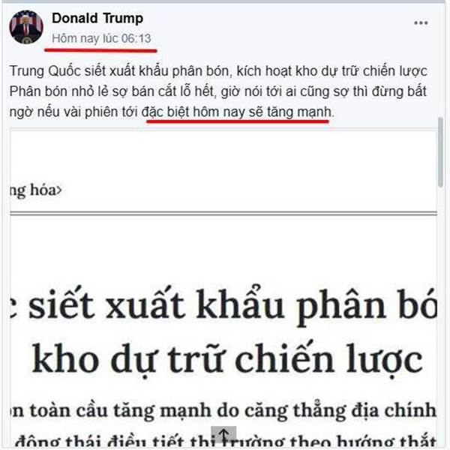Click the red underline beneath the timestamp
Image resolution: width=450 pixels, height=450 pixels.
(100, 50)
